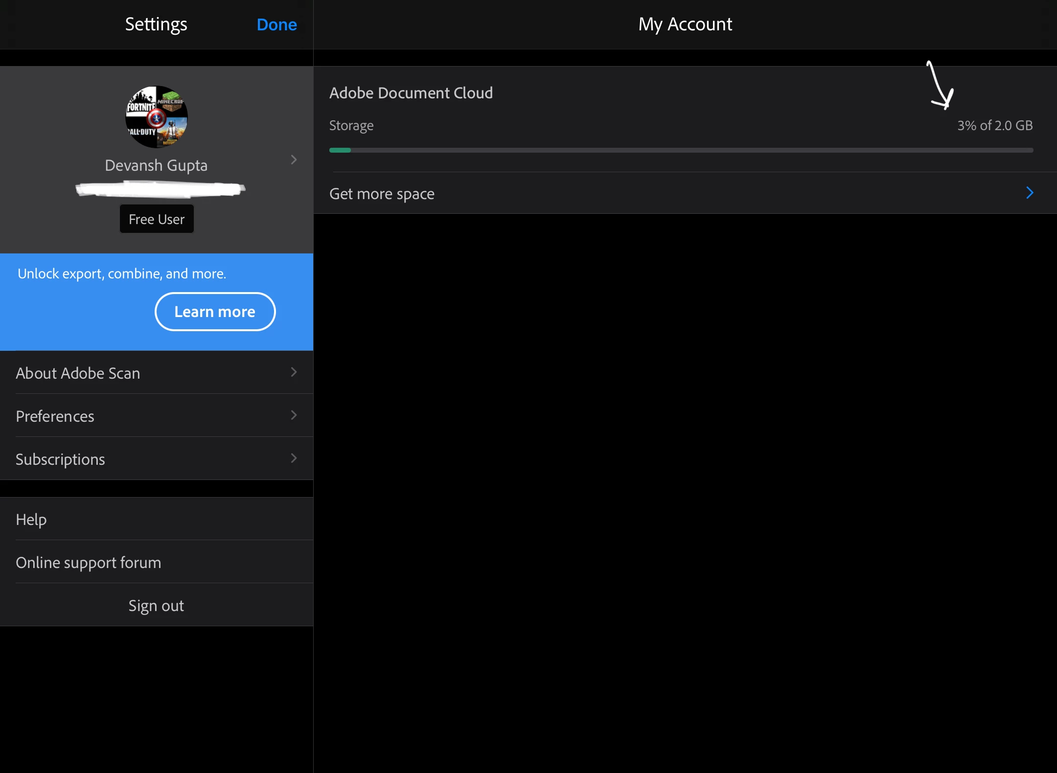1057x773 pixels.
Task: Click the storage usage progress bar
Action: 681,150
